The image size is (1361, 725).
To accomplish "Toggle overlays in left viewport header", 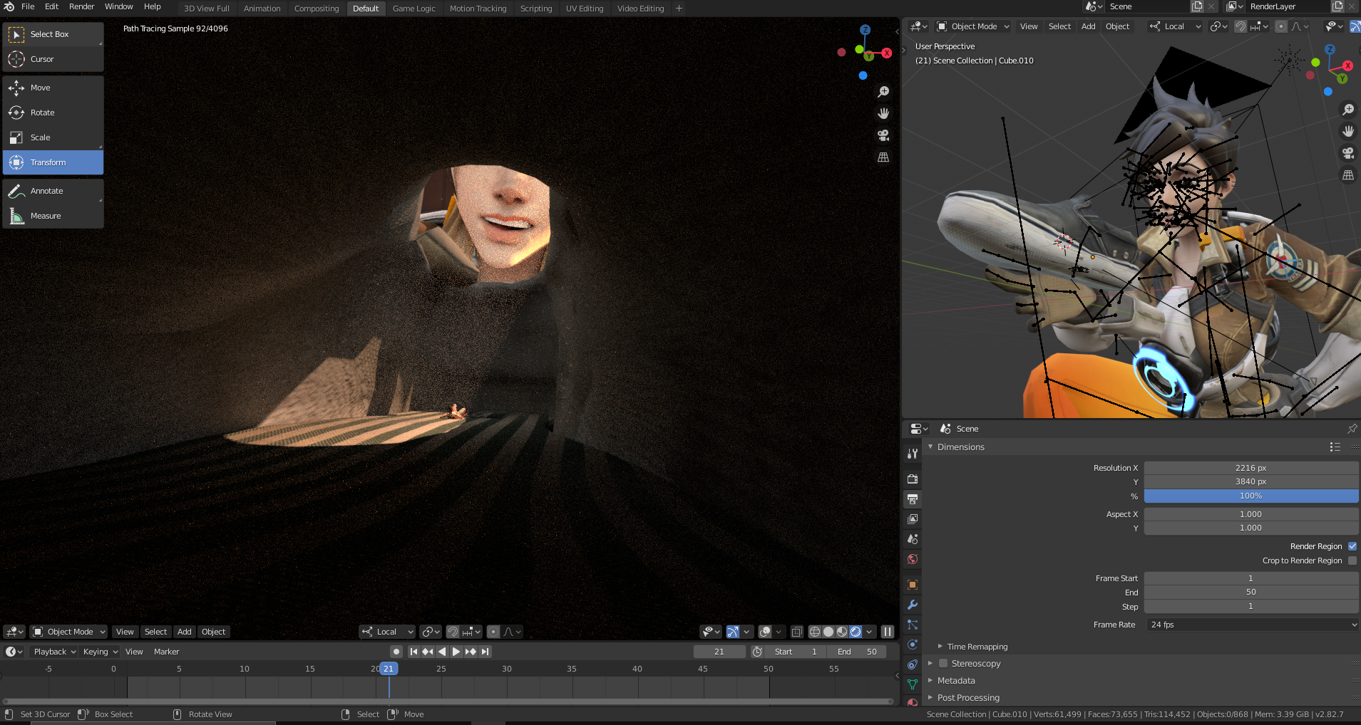I will click(x=765, y=632).
